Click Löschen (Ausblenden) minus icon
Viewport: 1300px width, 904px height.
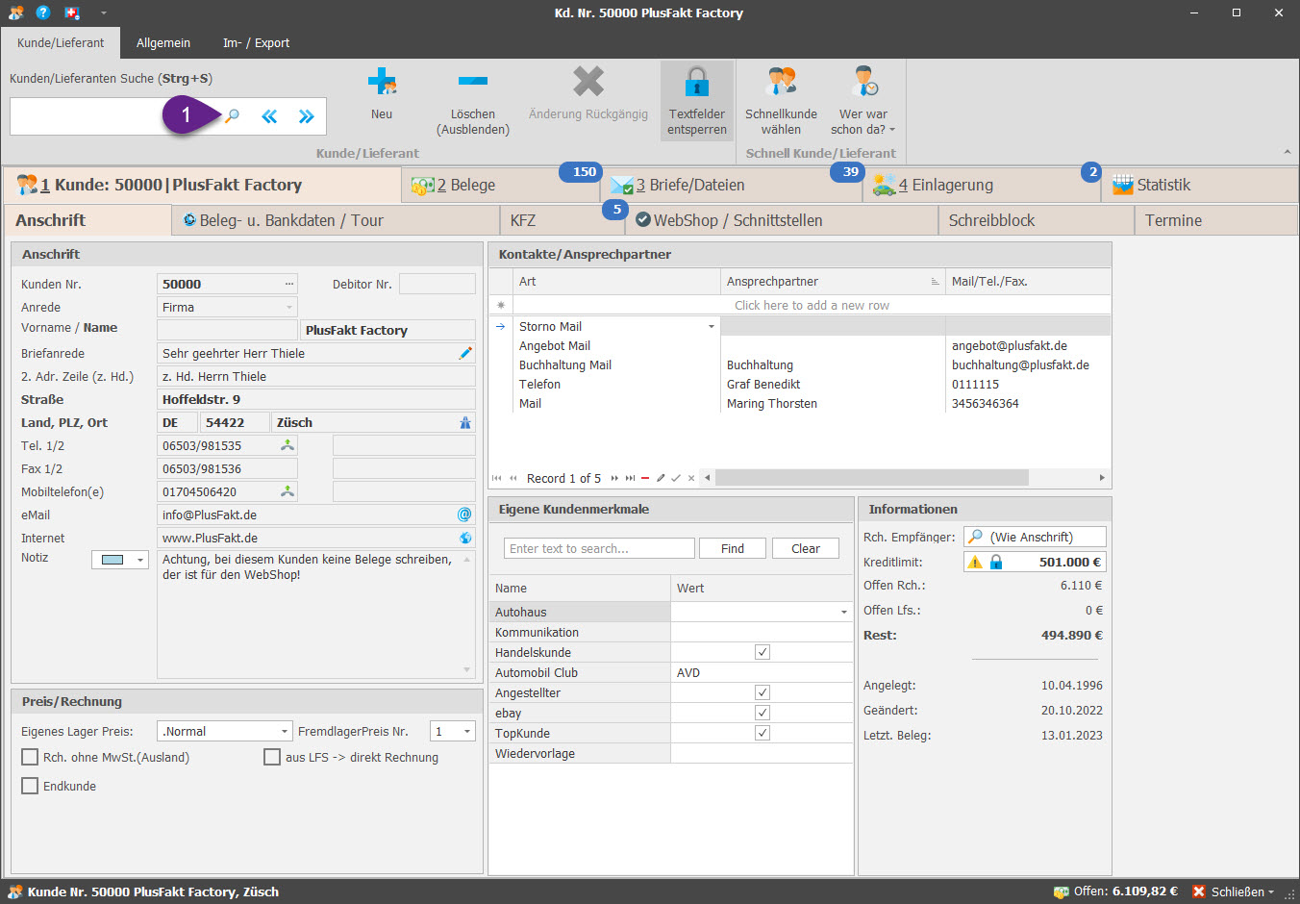pyautogui.click(x=472, y=83)
